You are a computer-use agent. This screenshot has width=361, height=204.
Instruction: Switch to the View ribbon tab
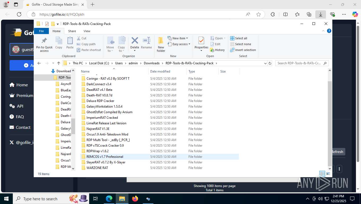point(87,31)
